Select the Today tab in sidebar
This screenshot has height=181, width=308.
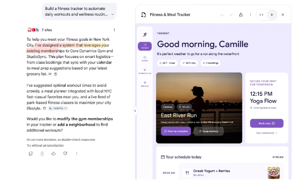coord(145,46)
